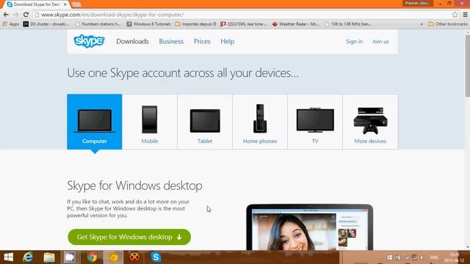The width and height of the screenshot is (470, 264).
Task: Open the yellow circle app in taskbar
Action: [x=113, y=257]
